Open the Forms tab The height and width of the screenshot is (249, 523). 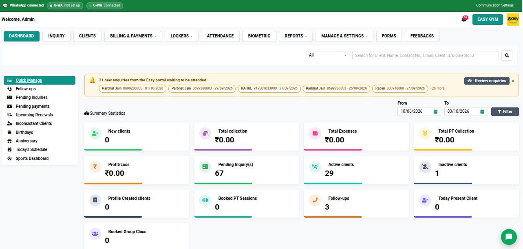pyautogui.click(x=389, y=36)
